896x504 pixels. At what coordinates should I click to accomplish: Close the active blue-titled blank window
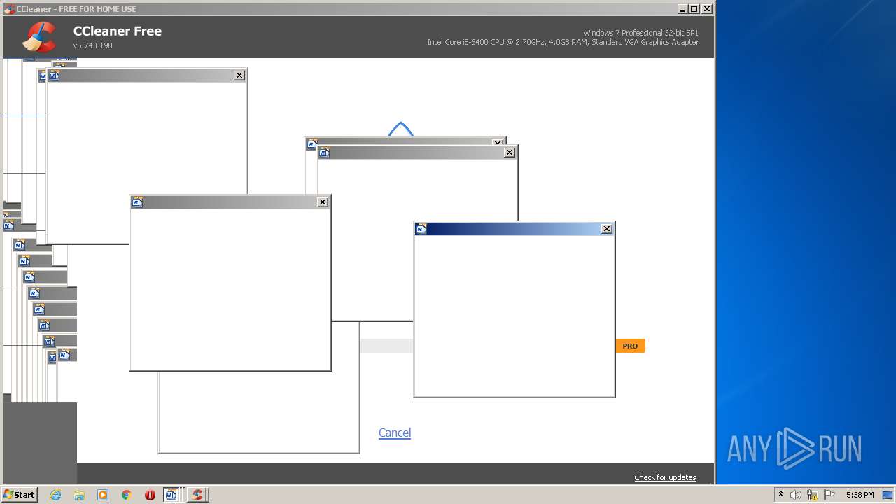coord(607,228)
